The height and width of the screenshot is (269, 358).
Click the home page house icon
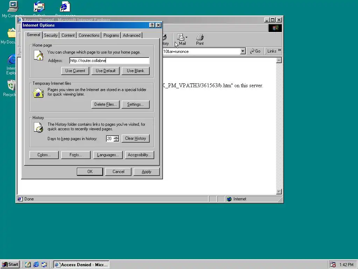click(38, 55)
